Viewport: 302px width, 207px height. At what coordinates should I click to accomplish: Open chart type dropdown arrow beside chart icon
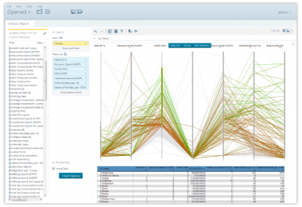pos(292,31)
